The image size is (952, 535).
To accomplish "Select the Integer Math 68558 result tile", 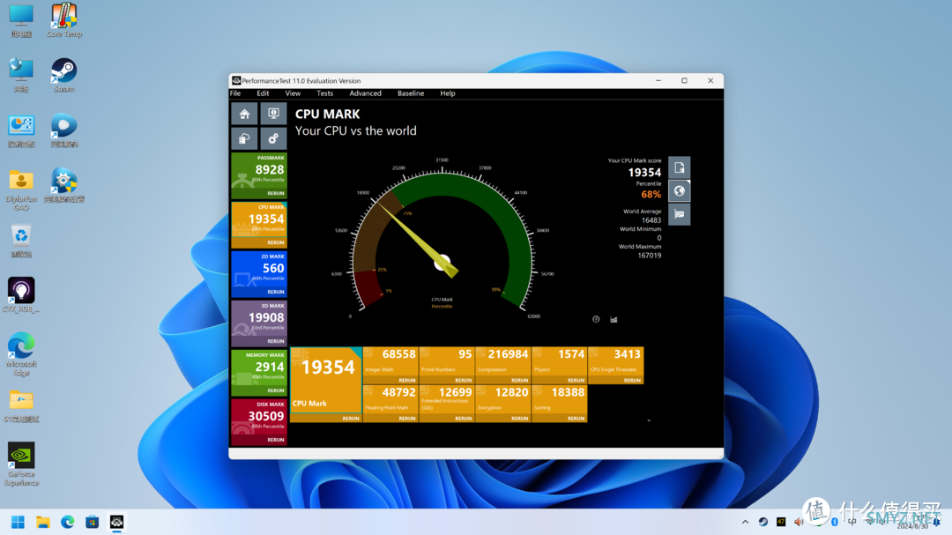I will tap(390, 366).
